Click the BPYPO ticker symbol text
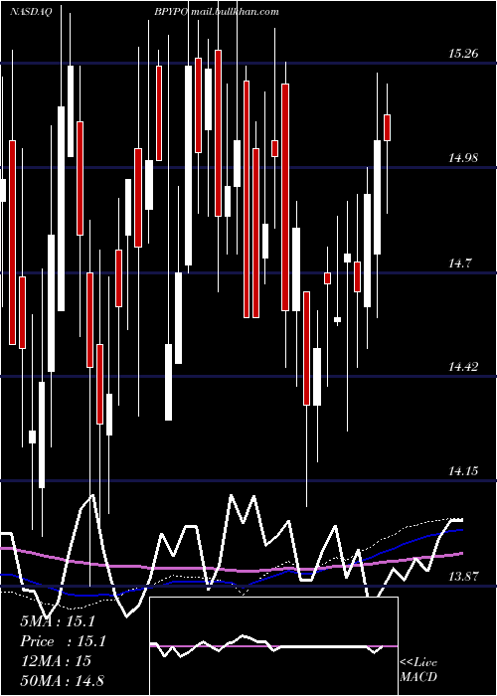Image resolution: width=497 pixels, height=696 pixels. [x=172, y=12]
